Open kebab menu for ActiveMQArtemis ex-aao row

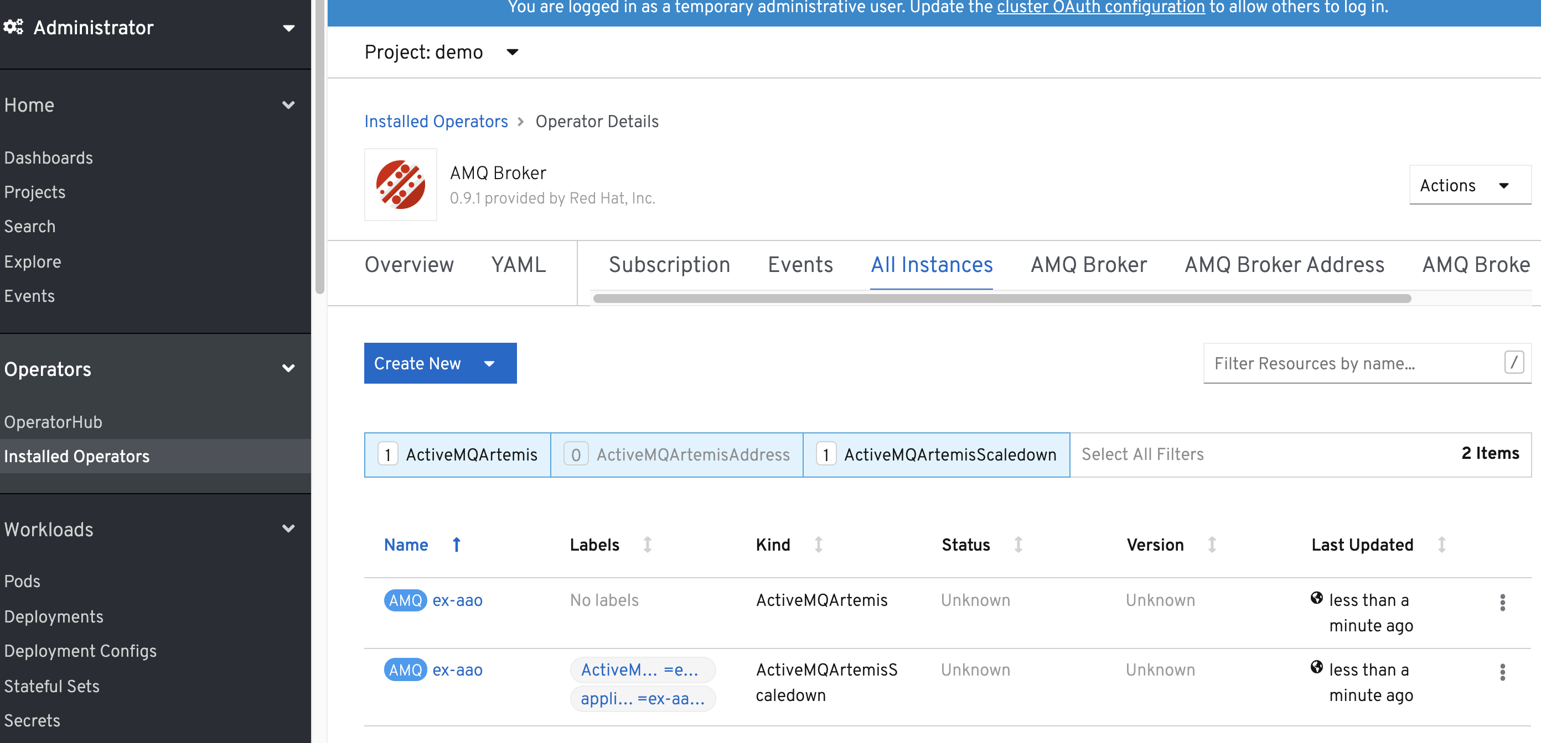(1502, 602)
